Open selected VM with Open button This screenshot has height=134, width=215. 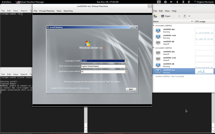tap(166, 16)
